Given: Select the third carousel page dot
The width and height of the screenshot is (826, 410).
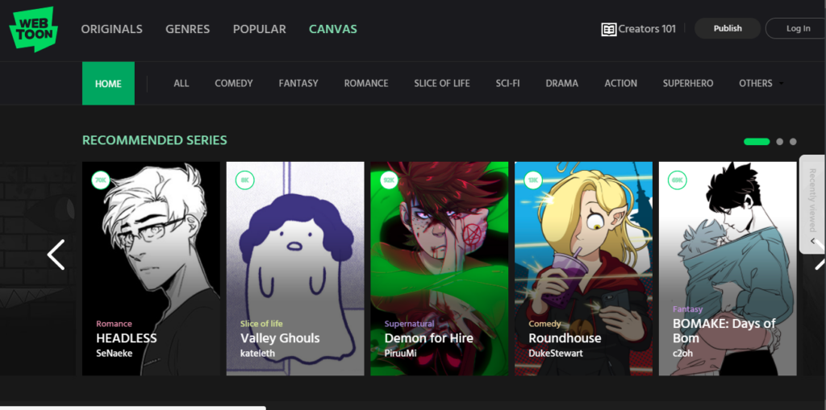Looking at the screenshot, I should (793, 142).
